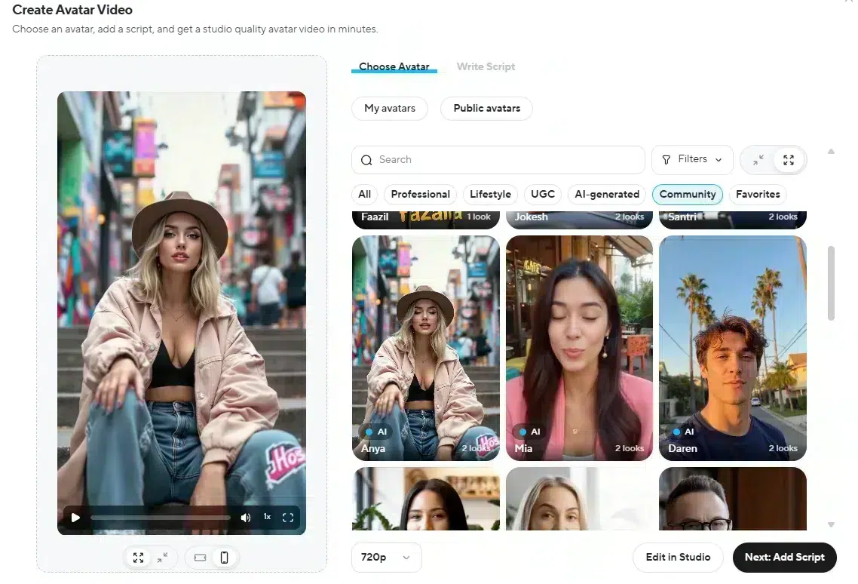Select the gray-haired woman avatar in bottom row
Viewport: 858px width, 584px height.
pos(580,499)
